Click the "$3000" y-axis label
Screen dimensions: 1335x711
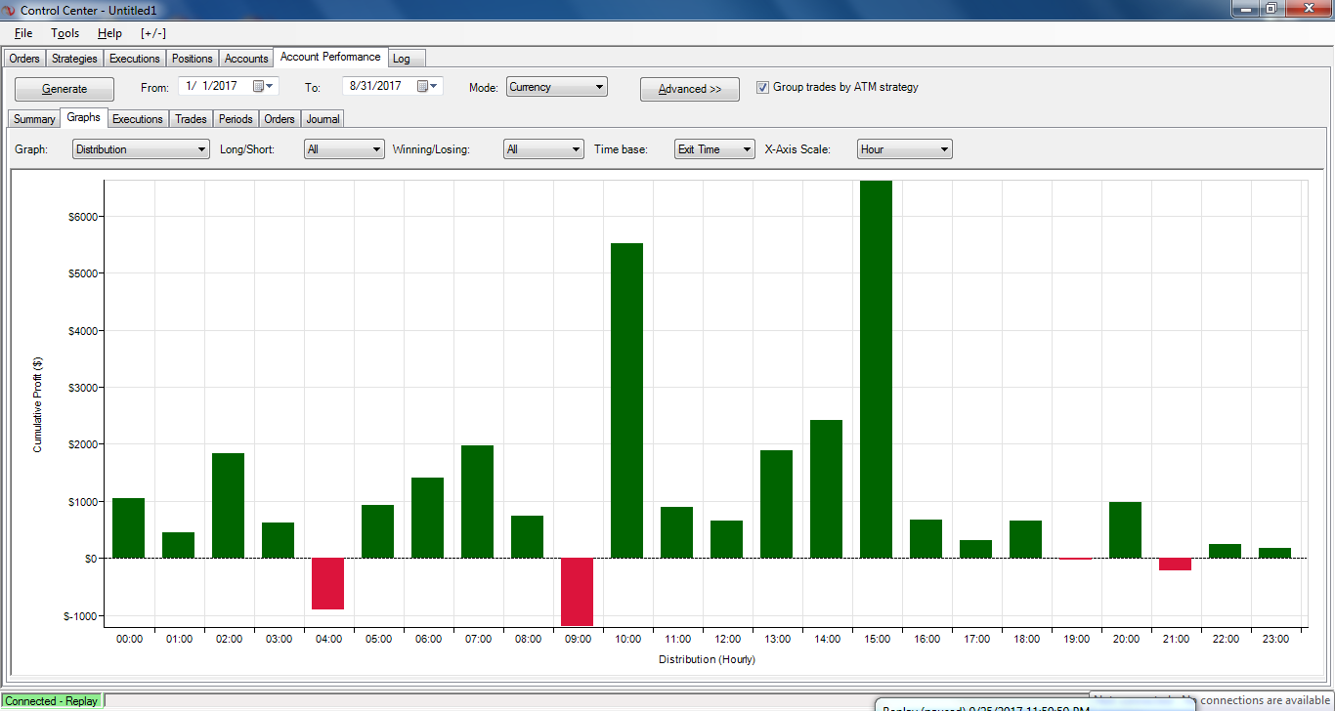82,388
